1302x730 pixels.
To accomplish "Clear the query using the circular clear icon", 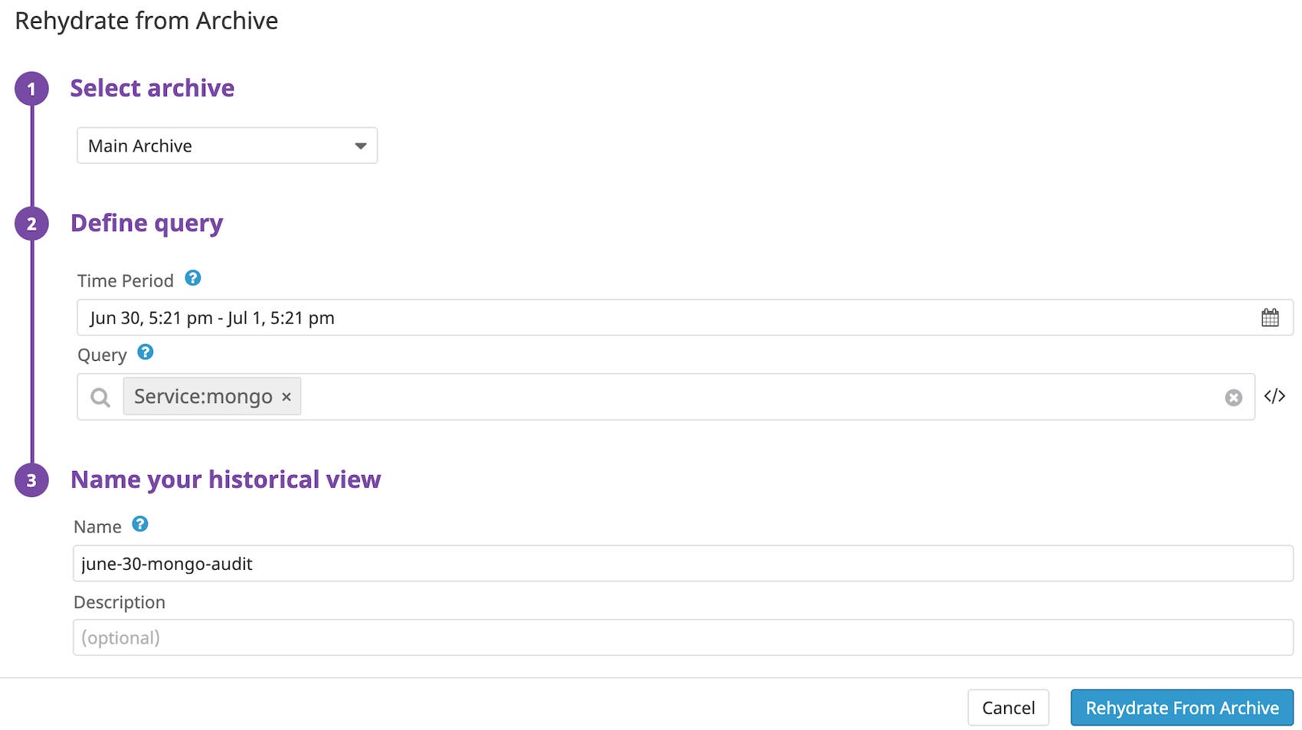I will coord(1233,397).
